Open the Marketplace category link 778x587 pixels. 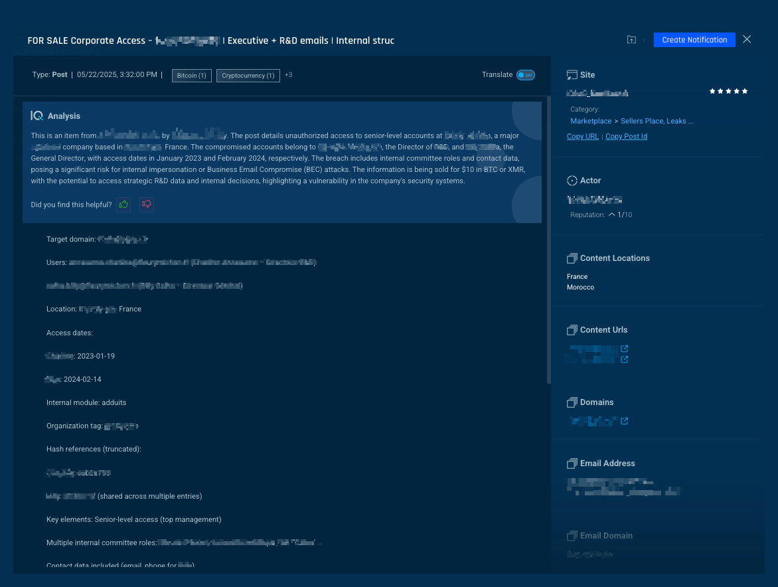(591, 122)
